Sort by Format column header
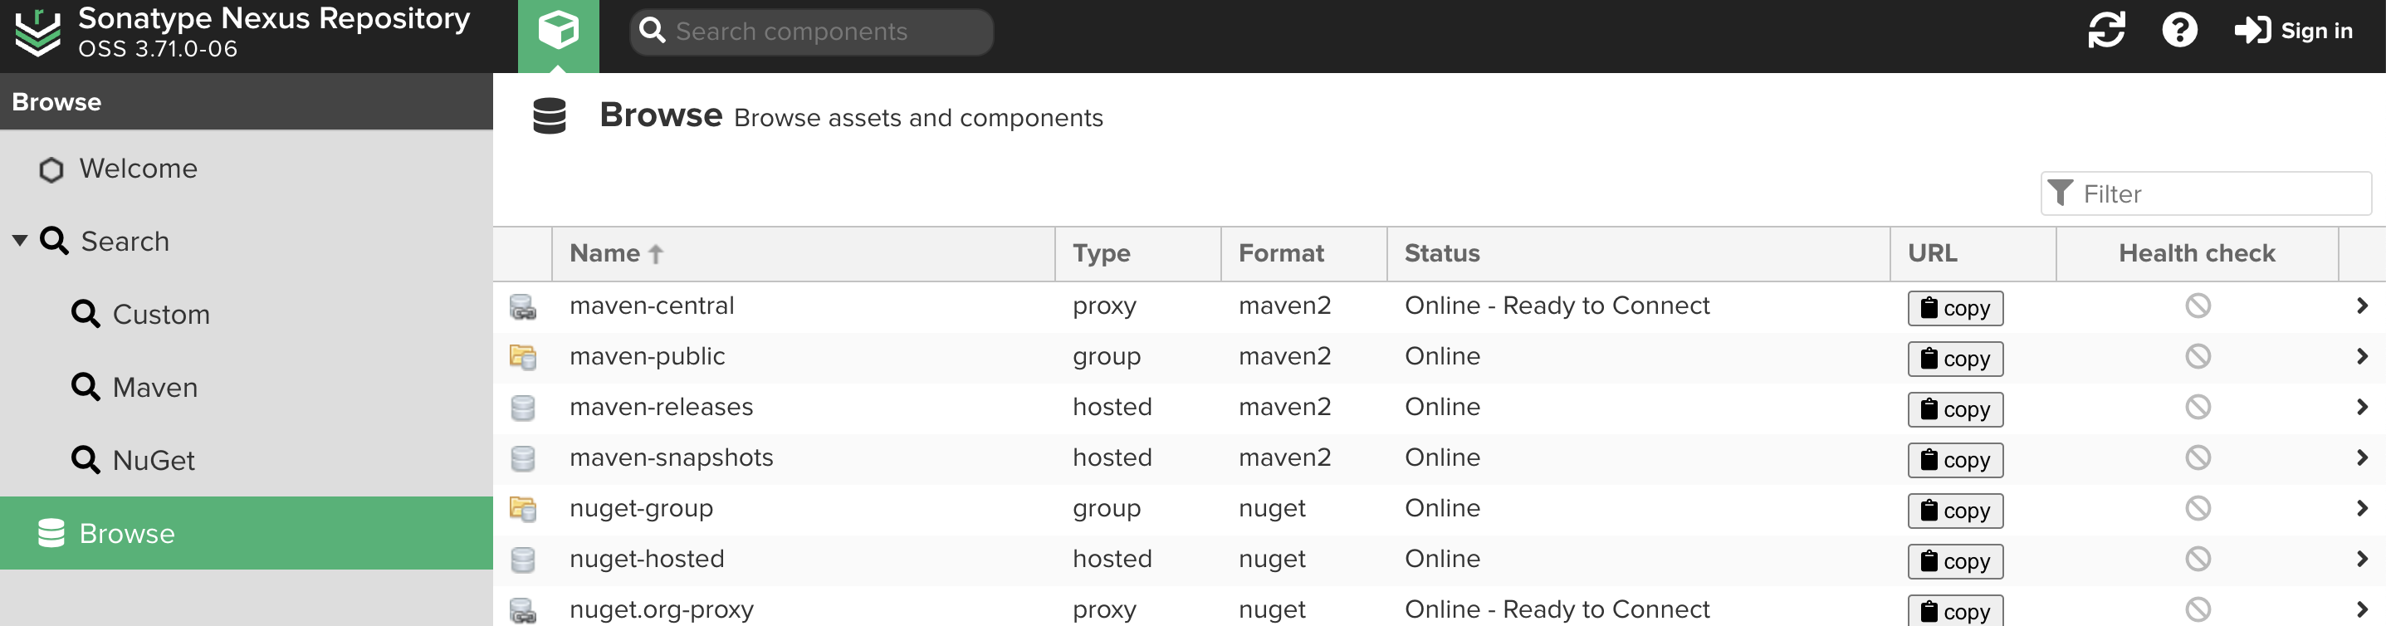Viewport: 2386px width, 626px height. pyautogui.click(x=1303, y=254)
